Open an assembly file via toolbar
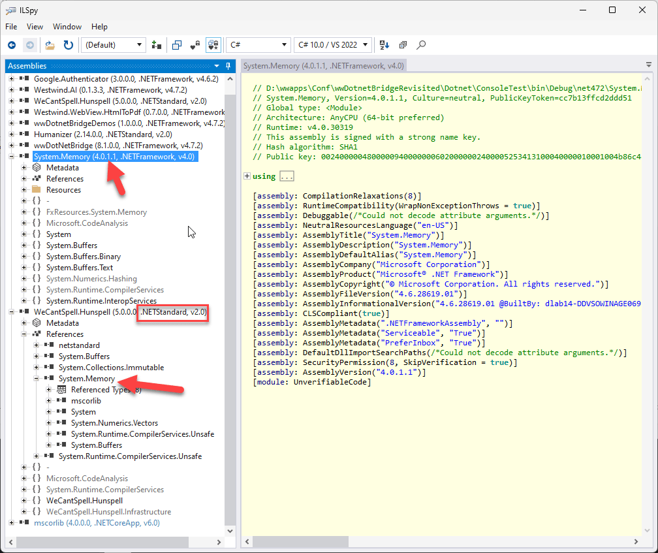The height and width of the screenshot is (553, 658). point(50,45)
